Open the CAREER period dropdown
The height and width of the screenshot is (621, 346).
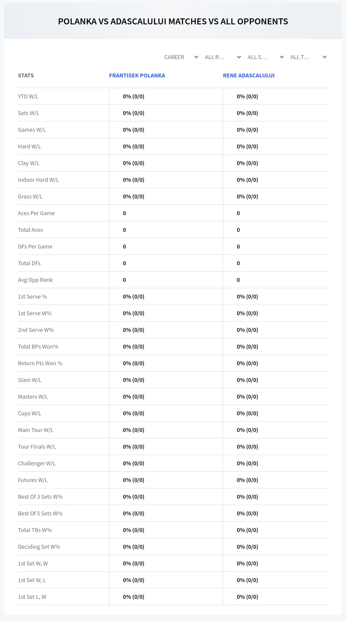click(181, 57)
